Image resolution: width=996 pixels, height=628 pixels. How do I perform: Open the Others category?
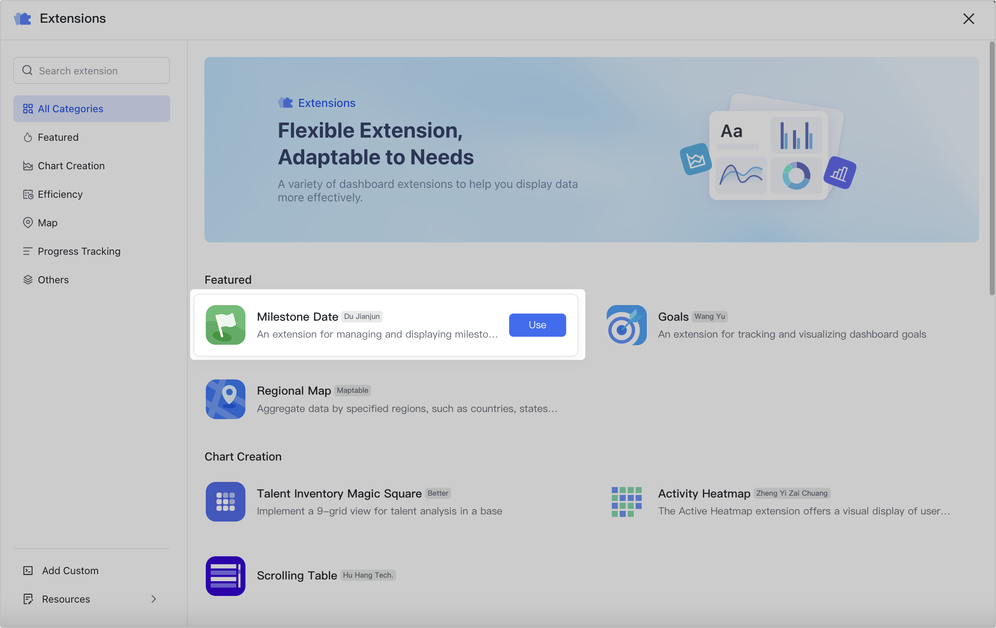[92, 280]
